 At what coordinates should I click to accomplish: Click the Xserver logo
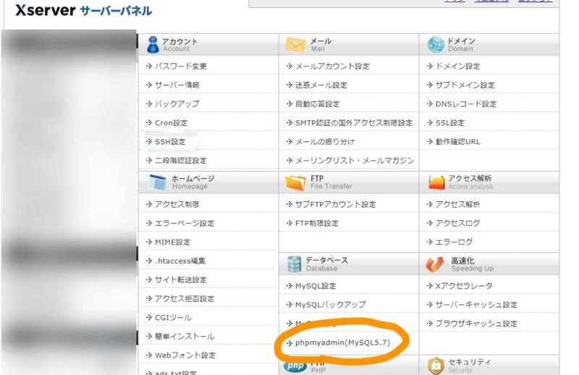pos(46,10)
